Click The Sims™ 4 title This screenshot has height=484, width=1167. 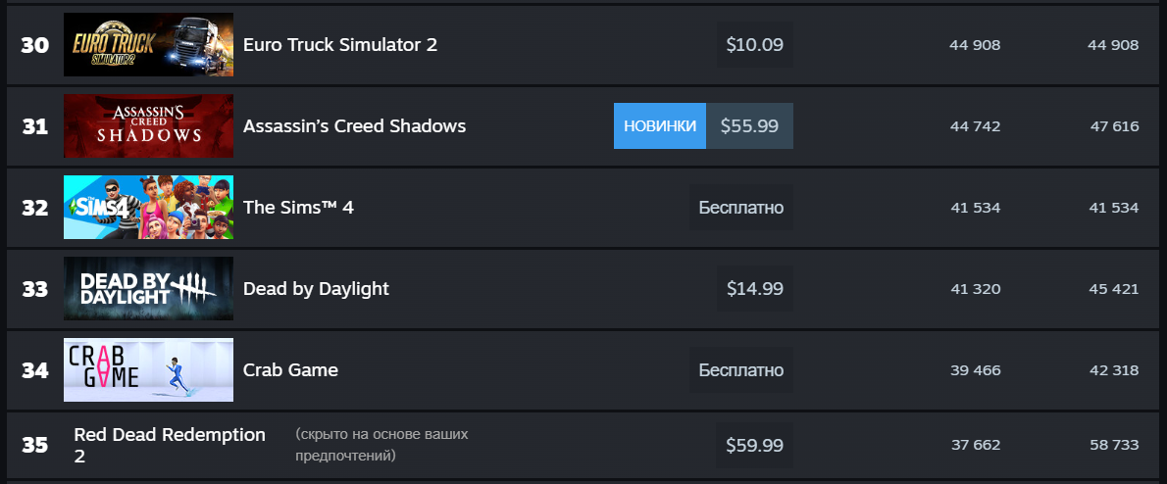[298, 208]
